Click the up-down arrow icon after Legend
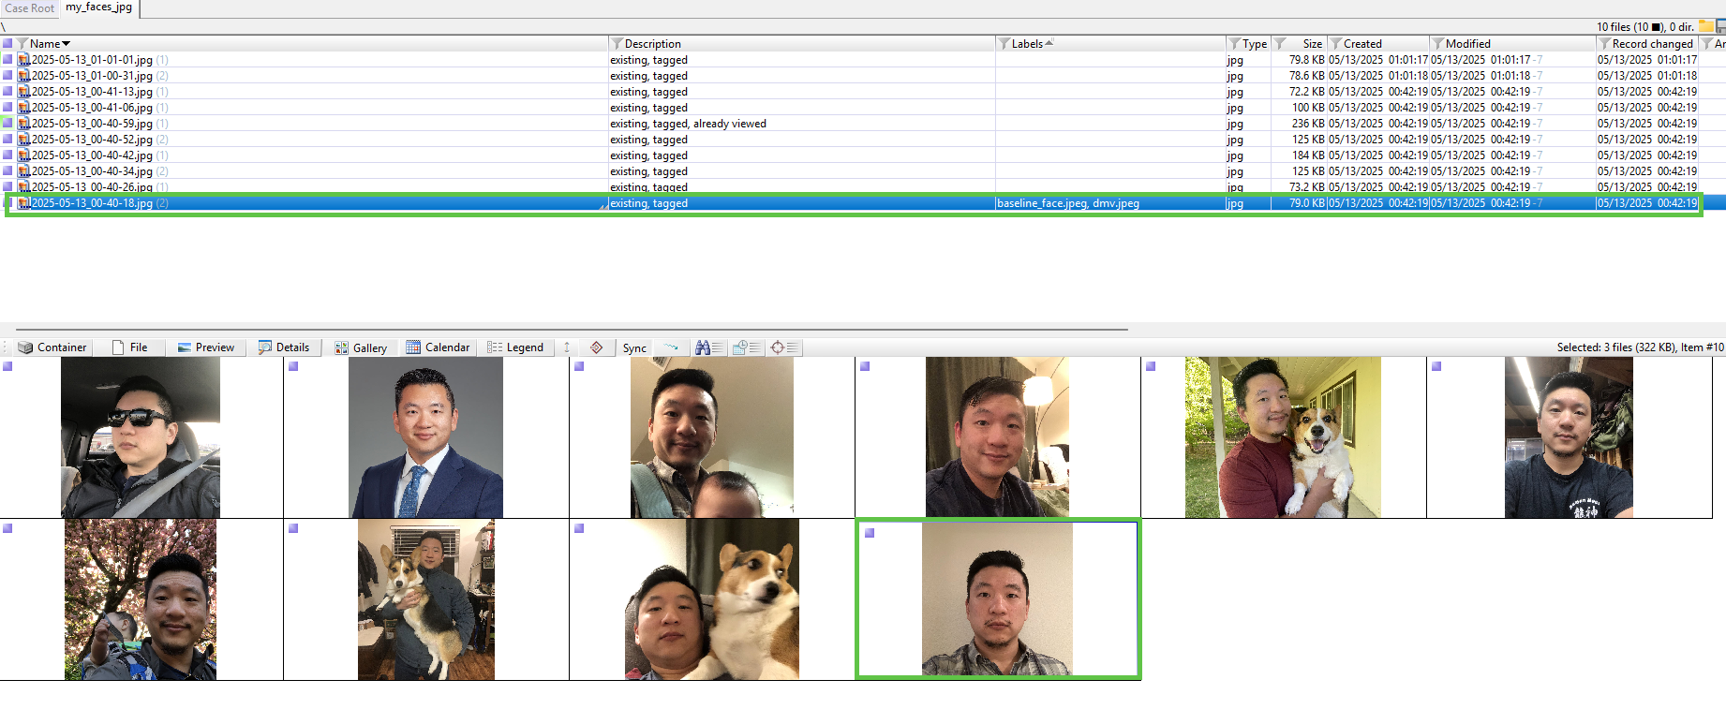Viewport: 1726px width, 724px height. 566,347
